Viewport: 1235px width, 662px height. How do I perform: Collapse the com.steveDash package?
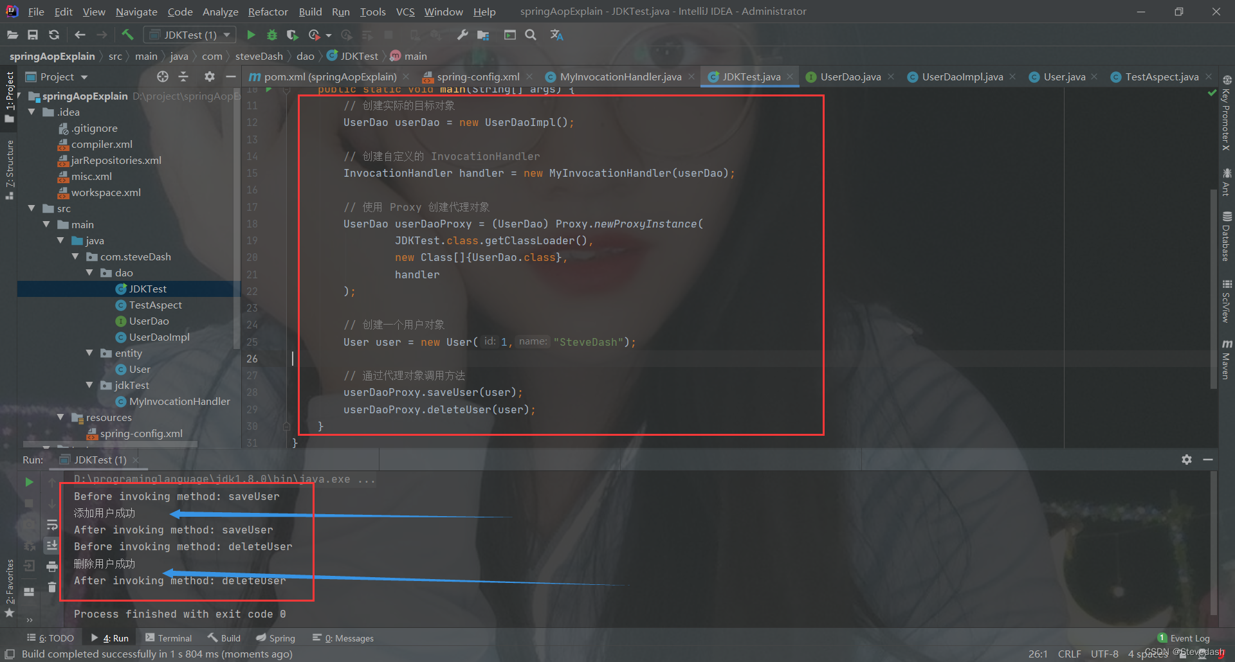point(75,256)
